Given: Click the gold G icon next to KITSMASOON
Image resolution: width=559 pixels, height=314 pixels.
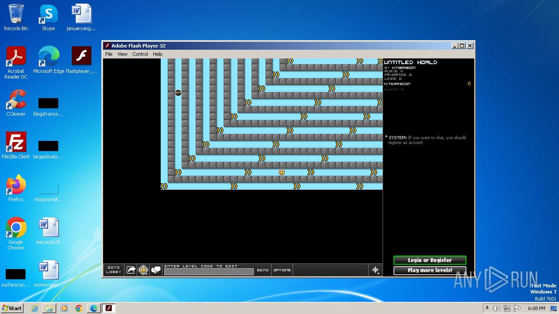Looking at the screenshot, I should 469,84.
